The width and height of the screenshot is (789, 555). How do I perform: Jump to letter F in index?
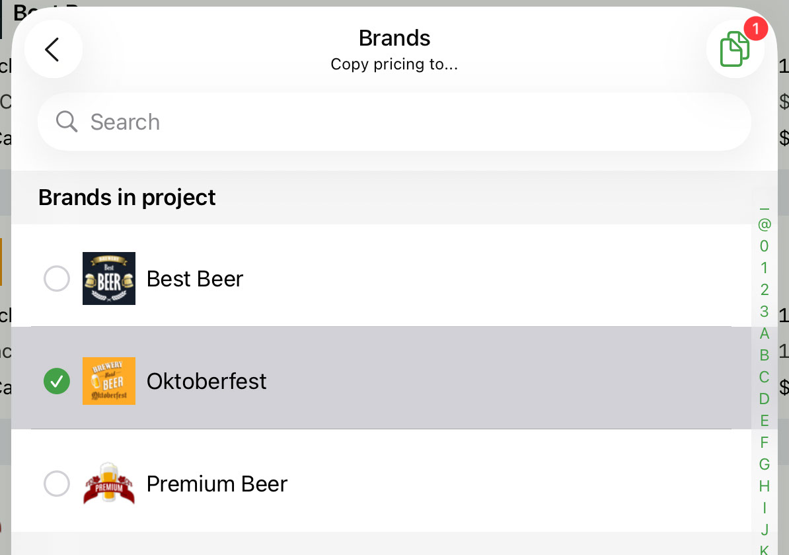point(765,442)
